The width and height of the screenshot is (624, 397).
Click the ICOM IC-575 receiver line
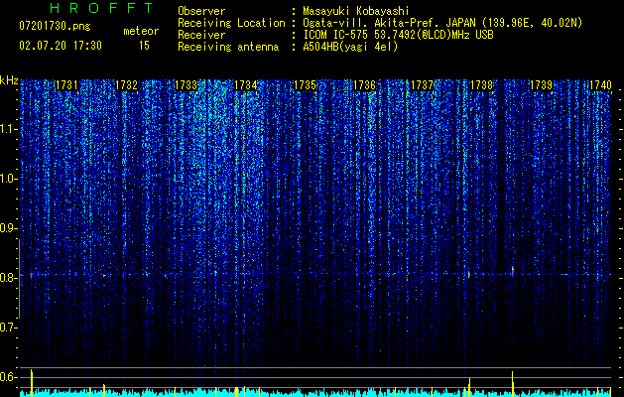pos(398,35)
